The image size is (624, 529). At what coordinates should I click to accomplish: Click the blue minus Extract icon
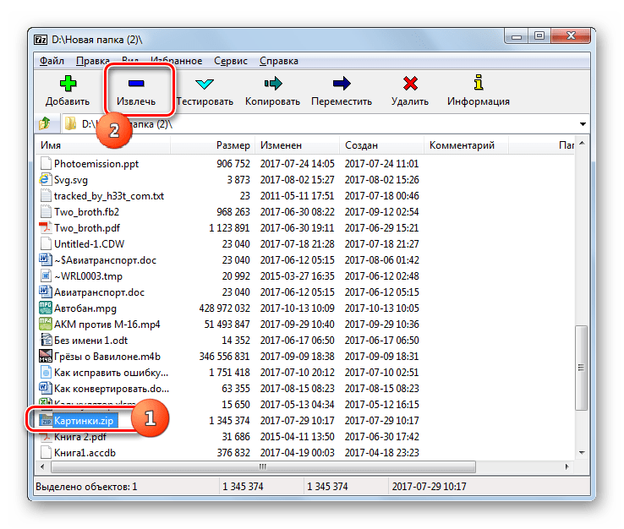(135, 84)
